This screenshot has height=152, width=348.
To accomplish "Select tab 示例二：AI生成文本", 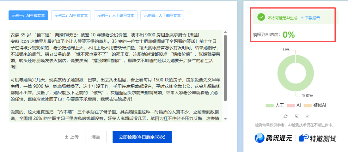I will point(71,15).
